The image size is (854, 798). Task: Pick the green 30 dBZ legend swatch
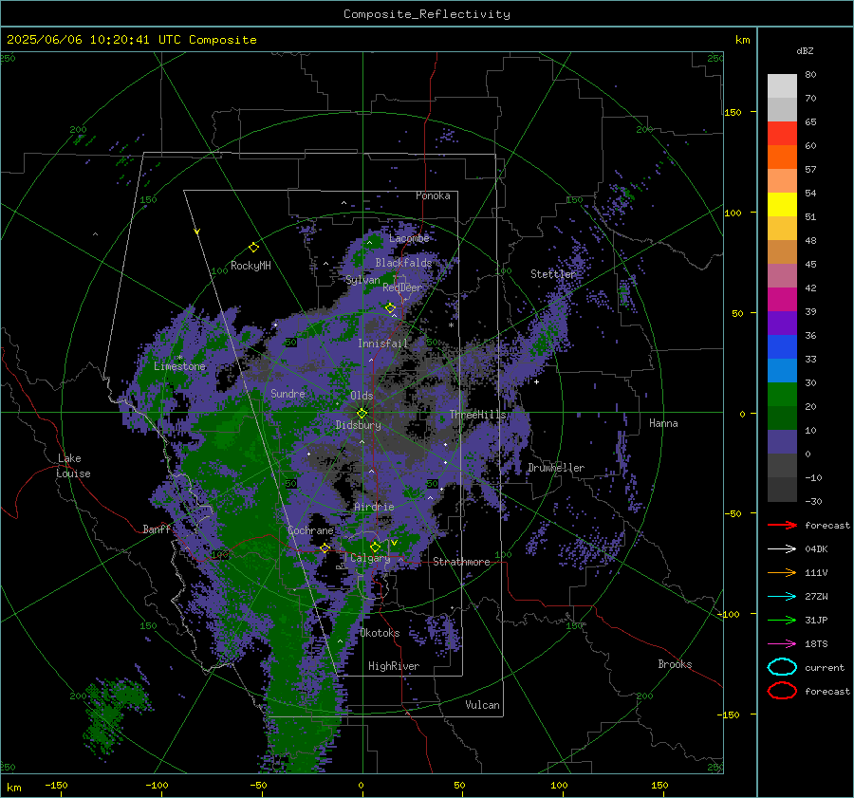(782, 395)
